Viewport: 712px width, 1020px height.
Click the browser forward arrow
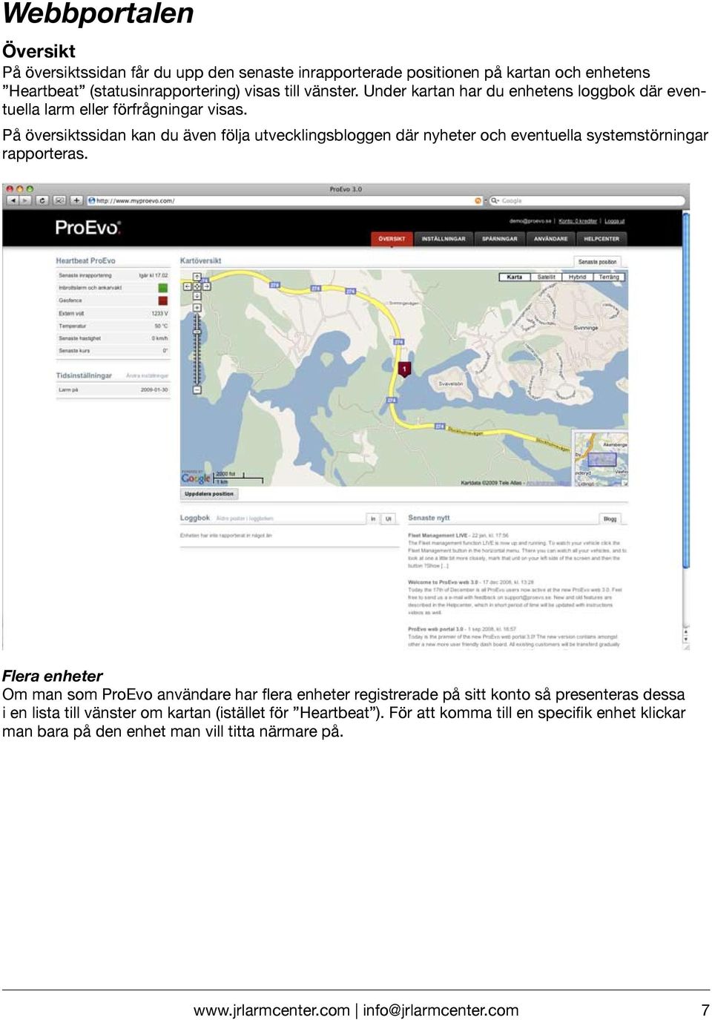[25, 200]
